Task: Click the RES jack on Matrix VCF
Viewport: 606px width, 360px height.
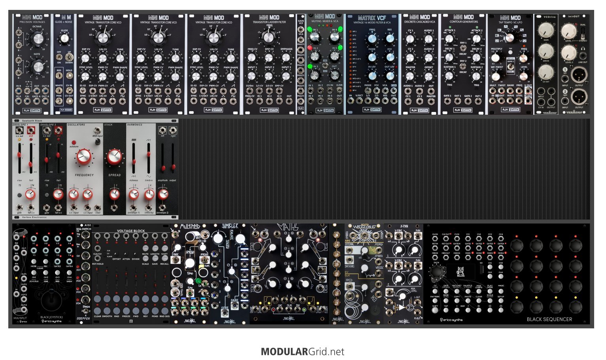Action: pos(385,101)
